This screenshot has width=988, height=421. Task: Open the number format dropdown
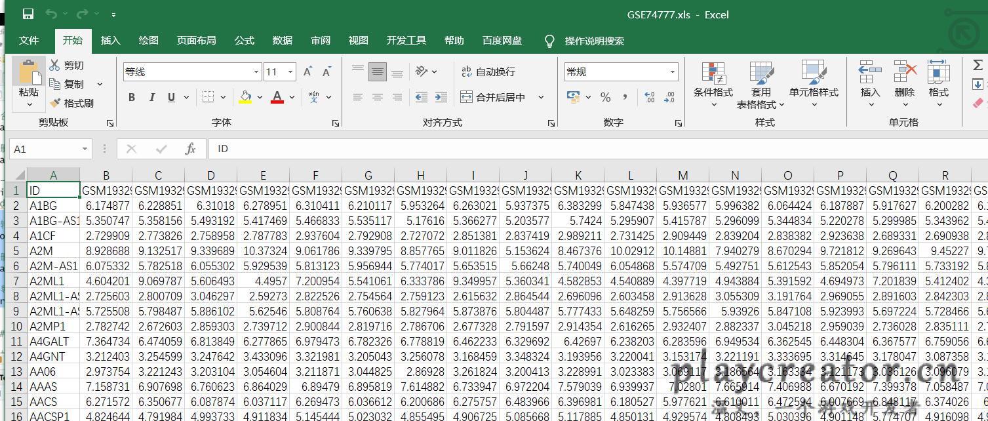tap(673, 72)
